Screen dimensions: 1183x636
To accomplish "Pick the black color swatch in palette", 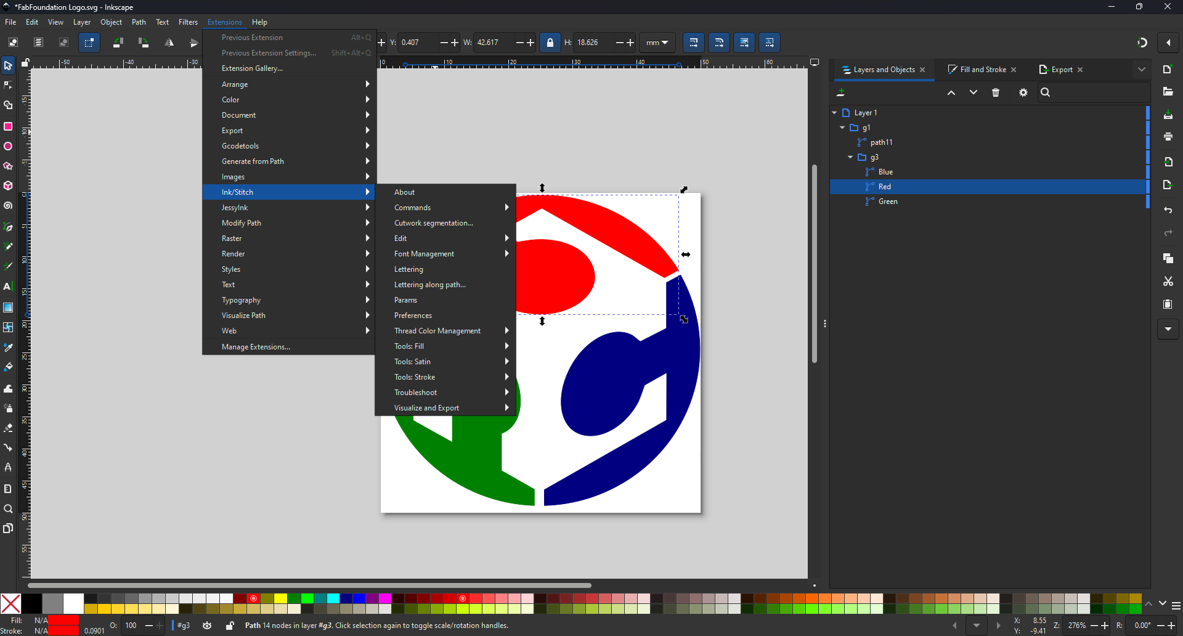I will (32, 603).
